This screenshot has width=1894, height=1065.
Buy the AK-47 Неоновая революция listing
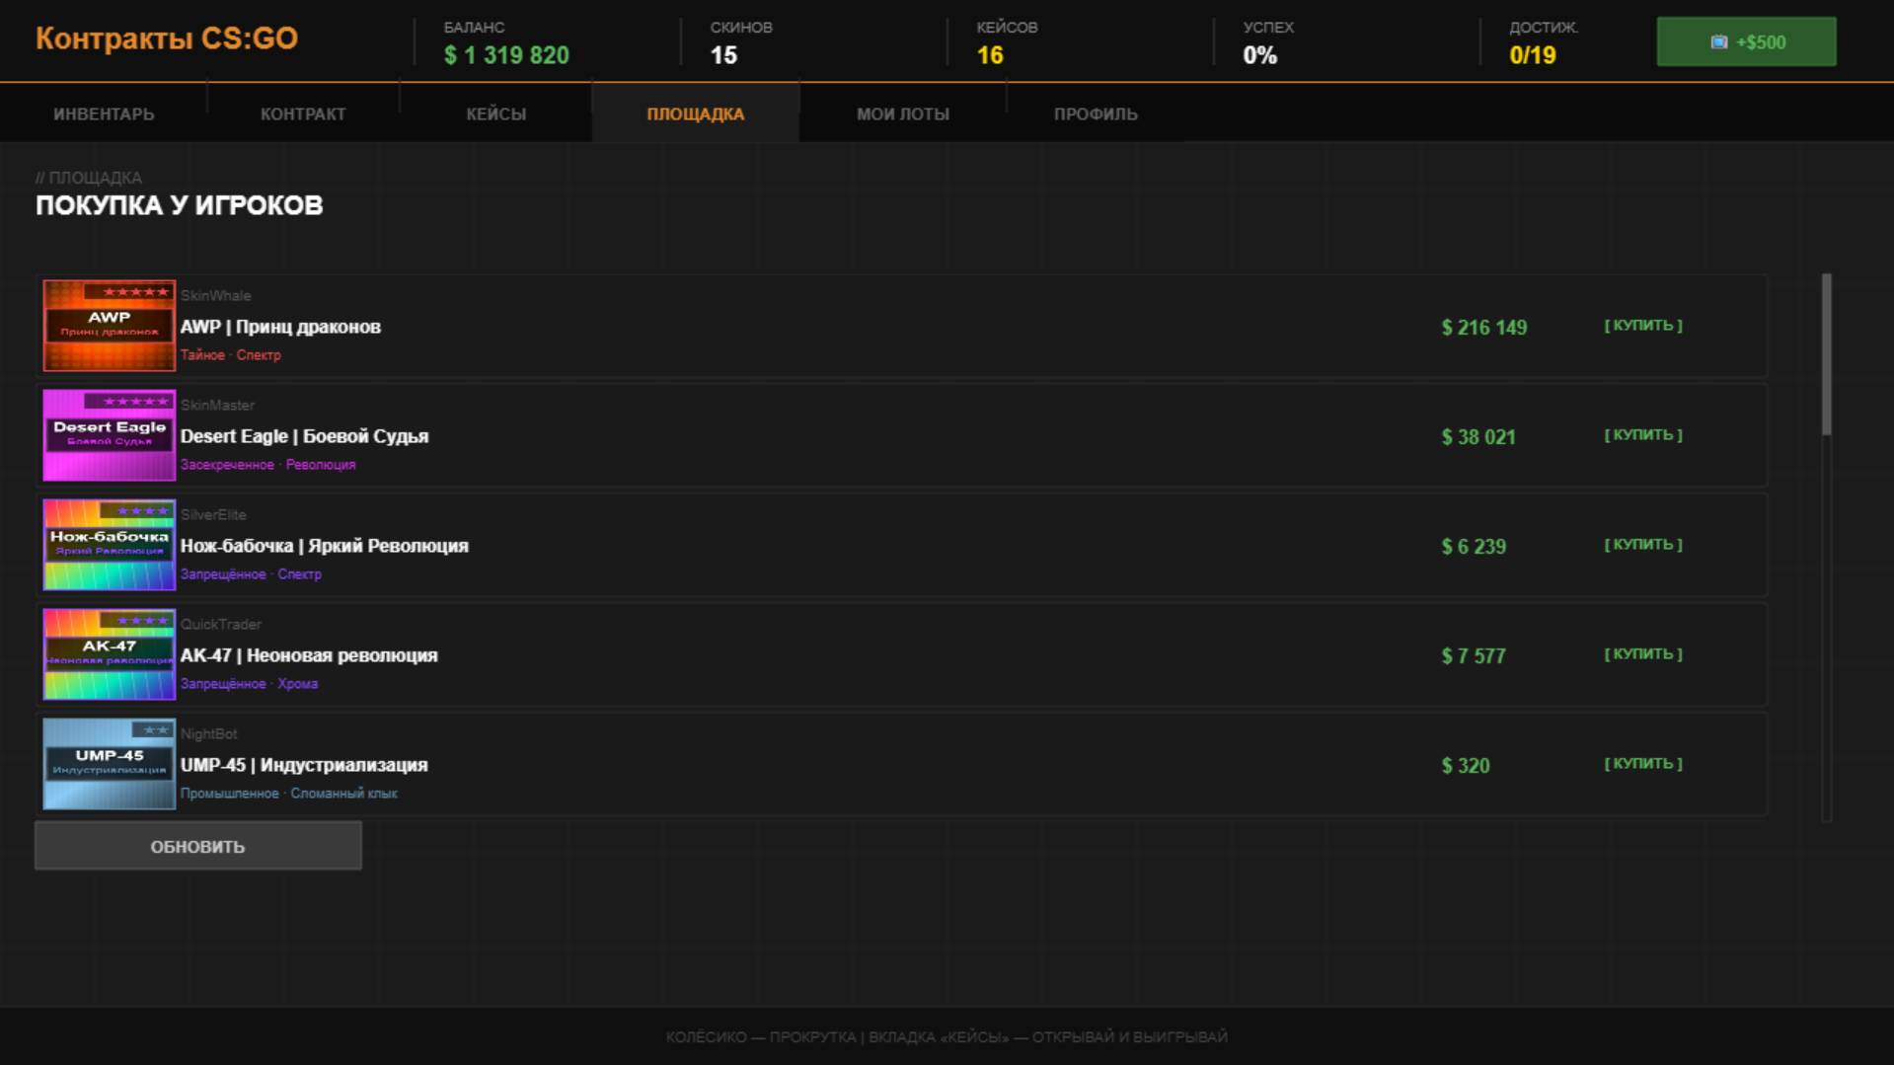pos(1643,654)
